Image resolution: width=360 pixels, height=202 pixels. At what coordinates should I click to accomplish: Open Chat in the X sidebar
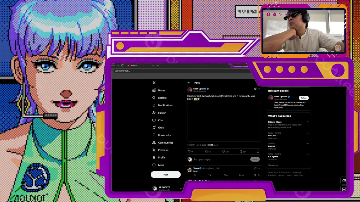tap(158, 120)
